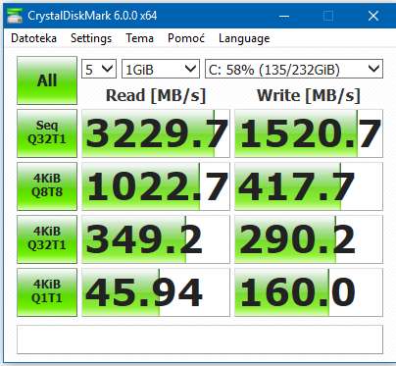Viewport: 396px width, 366px height.
Task: Start the 4KiB Q1T1 test
Action: (x=47, y=292)
